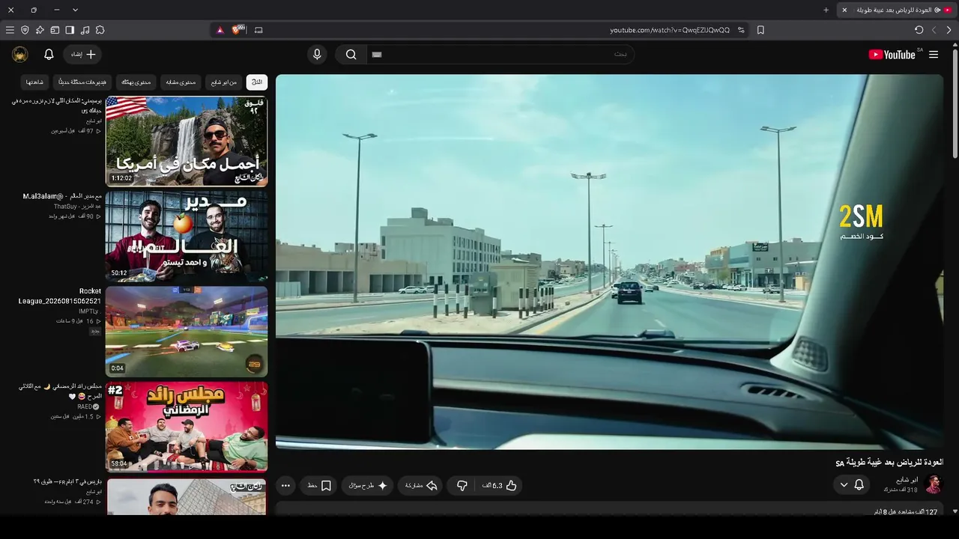Open the 'مجلس رائد الرمضاني' video thumbnail

pyautogui.click(x=187, y=427)
